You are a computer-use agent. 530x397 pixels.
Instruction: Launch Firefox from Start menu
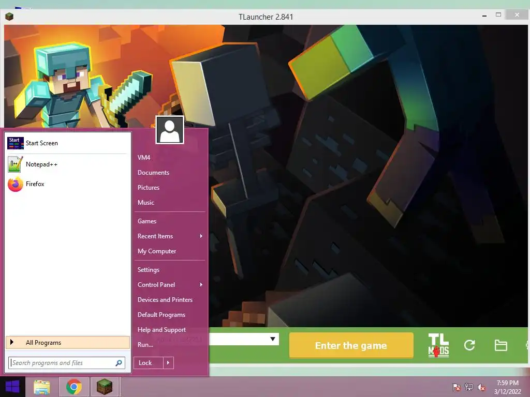pos(67,184)
